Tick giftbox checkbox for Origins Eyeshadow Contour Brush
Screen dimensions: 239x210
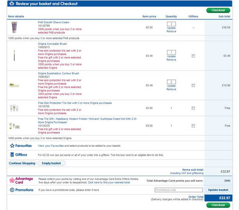click(193, 85)
